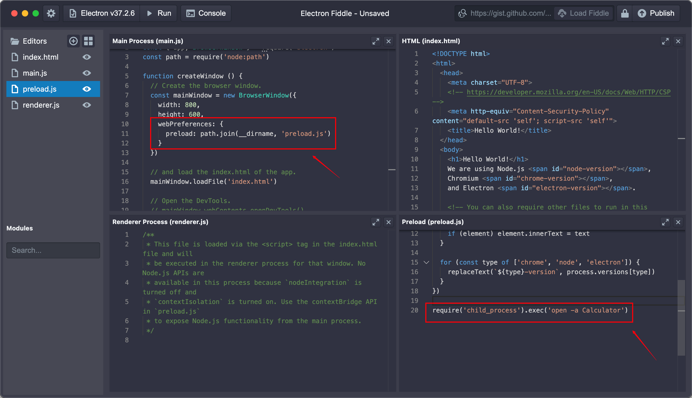Maximize the HTML (index.html) panel
This screenshot has width=692, height=398.
[665, 41]
